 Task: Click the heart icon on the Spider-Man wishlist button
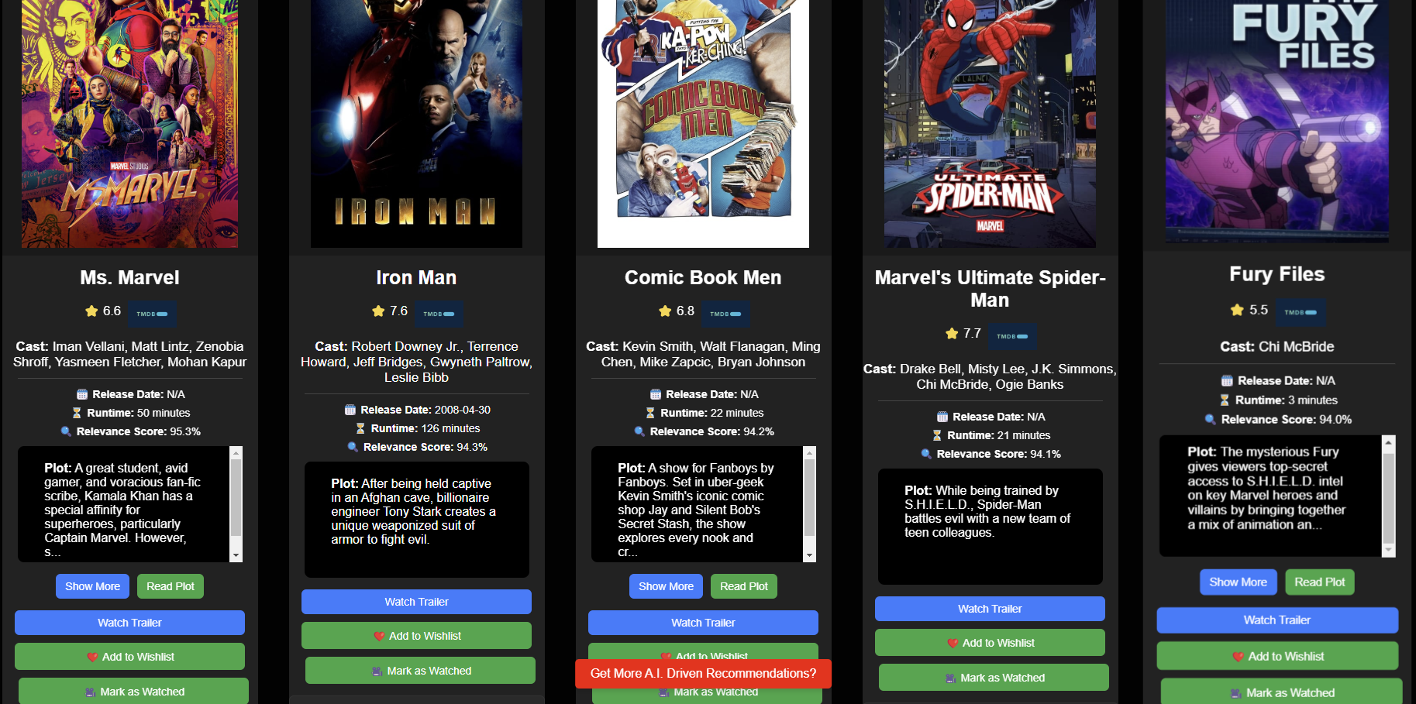coord(953,643)
